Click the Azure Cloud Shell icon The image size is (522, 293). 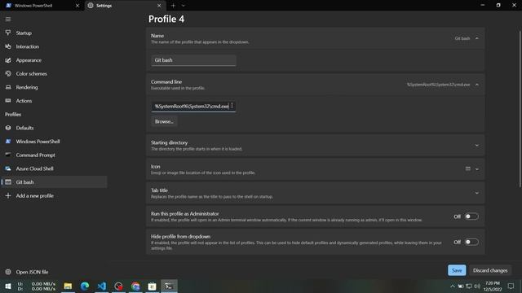point(8,168)
